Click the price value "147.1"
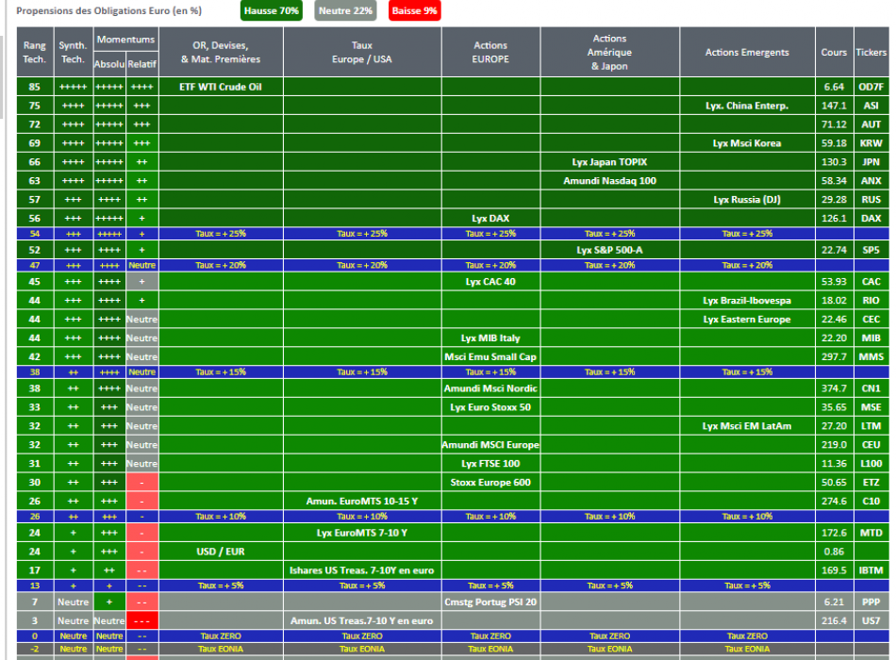Viewport: 896px width, 660px height. point(835,106)
